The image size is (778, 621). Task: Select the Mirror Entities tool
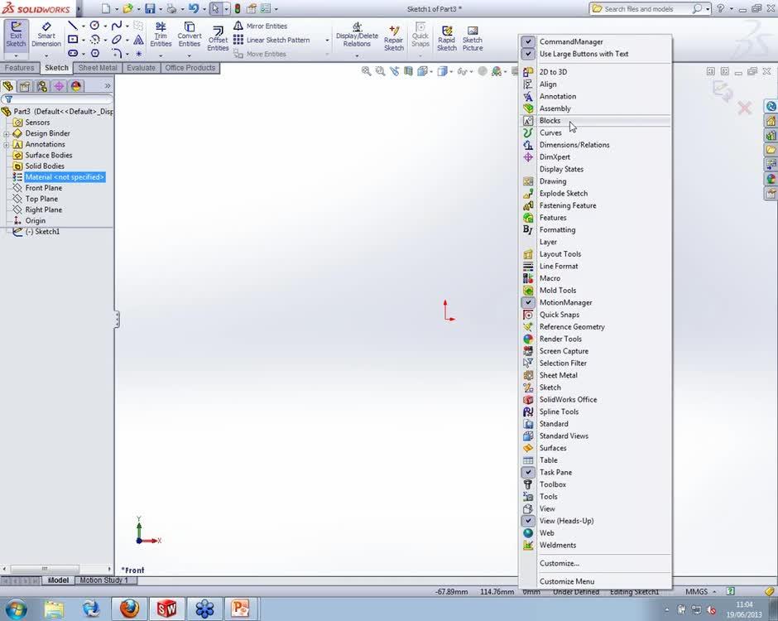pyautogui.click(x=265, y=25)
